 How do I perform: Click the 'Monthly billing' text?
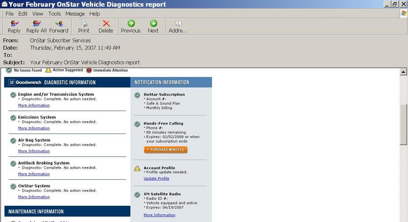[159, 108]
